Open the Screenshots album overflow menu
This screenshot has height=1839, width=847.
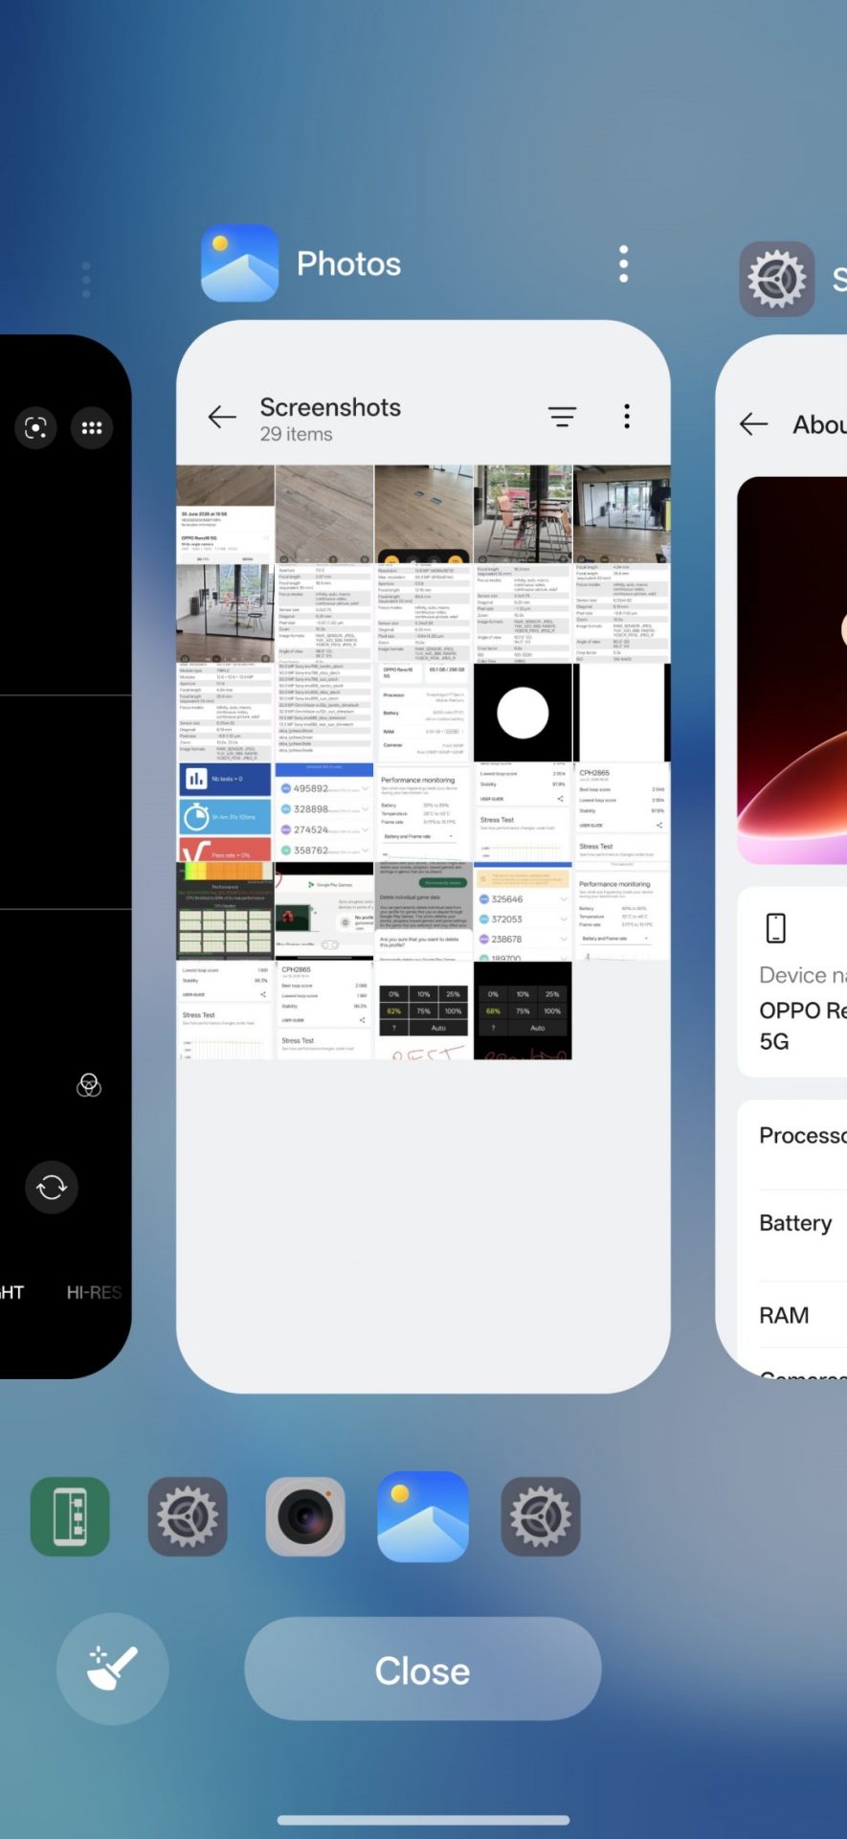(627, 416)
